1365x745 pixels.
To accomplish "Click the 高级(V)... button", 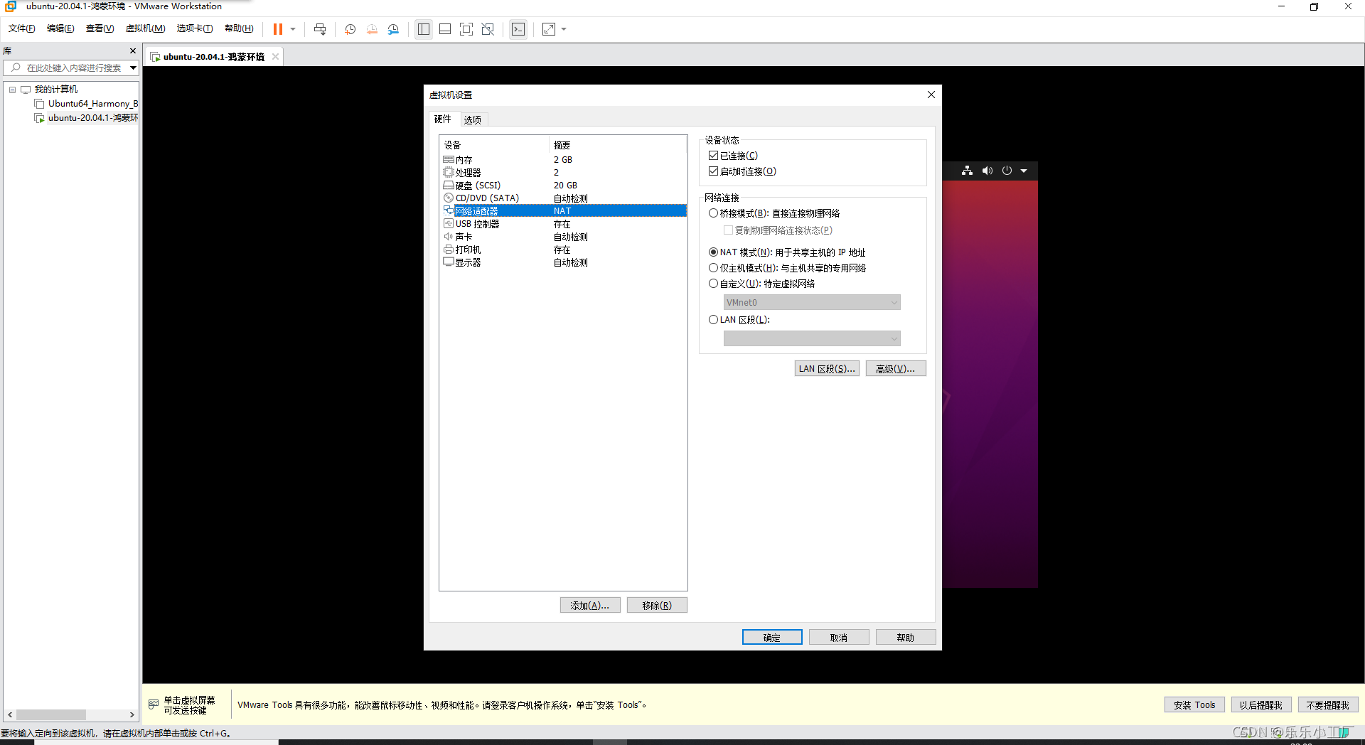I will tap(896, 368).
